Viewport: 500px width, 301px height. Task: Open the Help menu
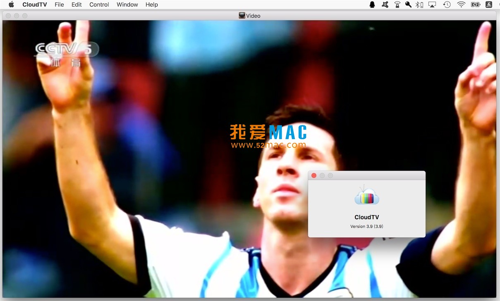[151, 5]
